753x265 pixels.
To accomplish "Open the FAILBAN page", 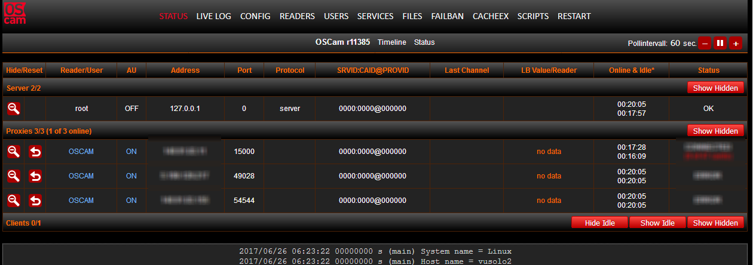I will (447, 16).
